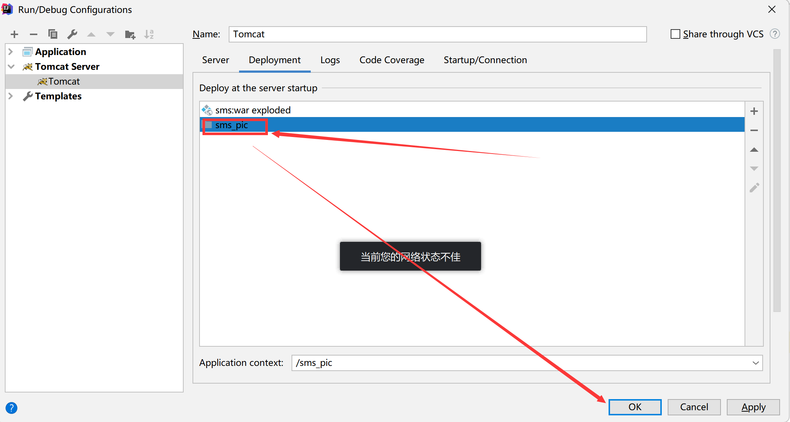Click the Cancel button

pyautogui.click(x=694, y=407)
